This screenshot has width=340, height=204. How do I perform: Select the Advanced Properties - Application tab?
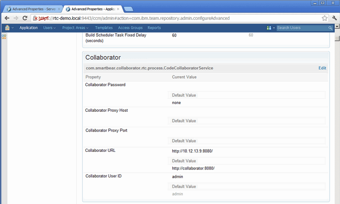93,9
